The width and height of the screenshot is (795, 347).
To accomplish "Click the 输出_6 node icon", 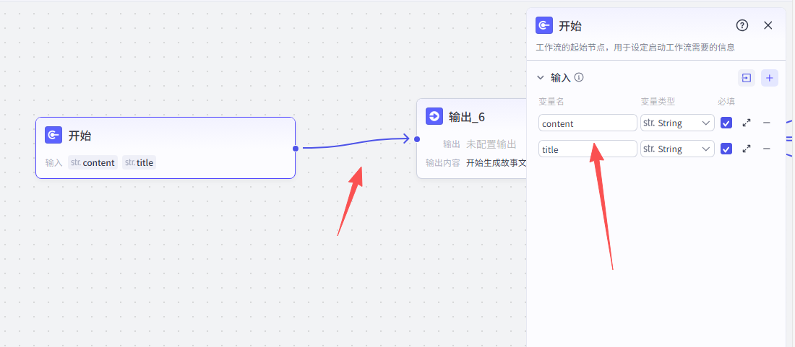I will pyautogui.click(x=434, y=117).
